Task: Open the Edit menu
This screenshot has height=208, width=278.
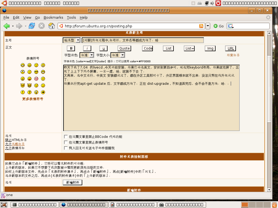Action: [x=16, y=18]
